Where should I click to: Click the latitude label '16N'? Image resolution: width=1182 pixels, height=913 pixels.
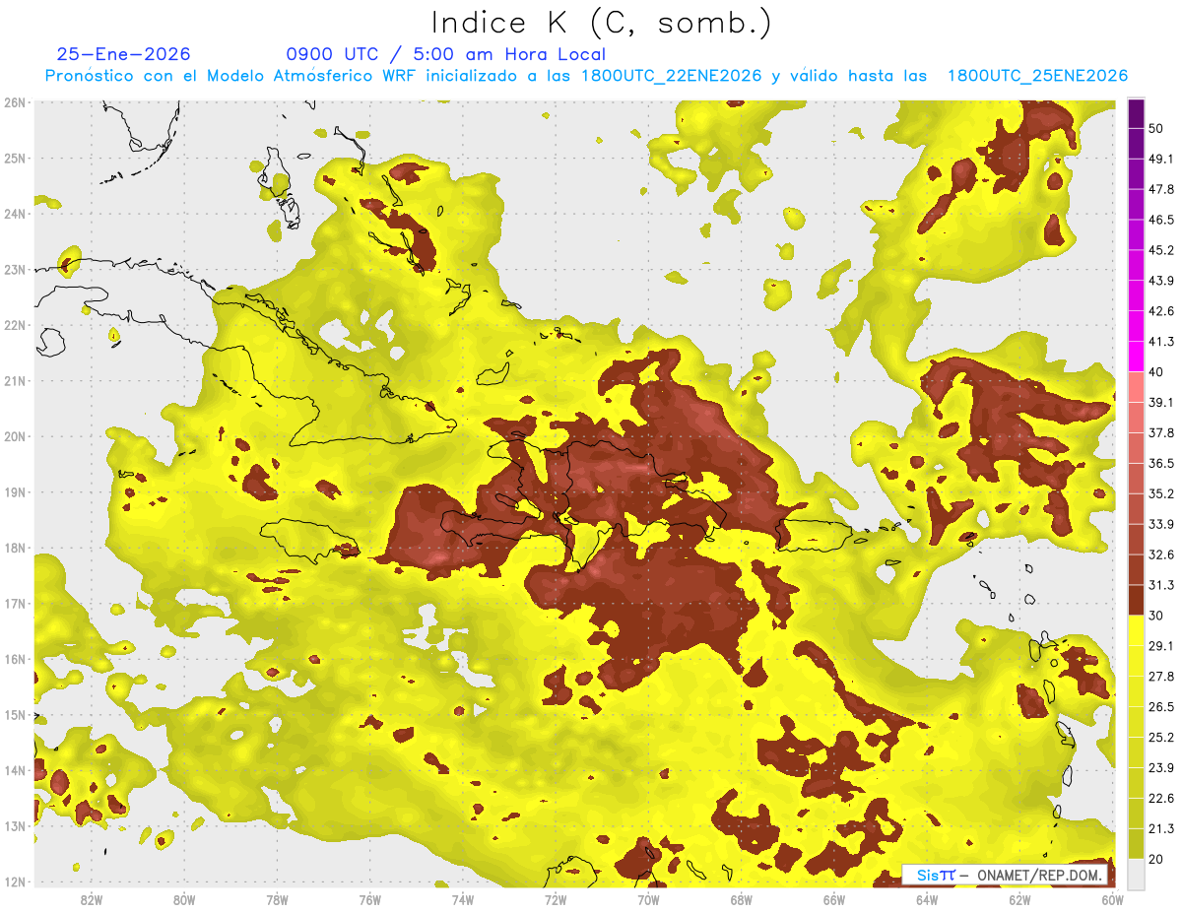tap(14, 660)
